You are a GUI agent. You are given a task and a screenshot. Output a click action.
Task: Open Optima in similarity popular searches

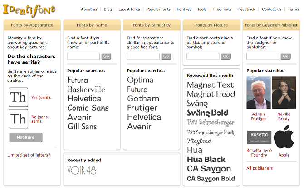140,80
